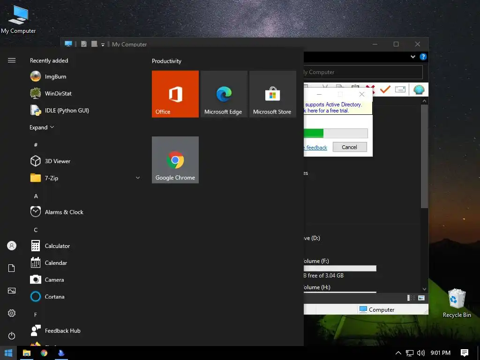
Task: Cancel the progress dialog
Action: click(x=350, y=147)
